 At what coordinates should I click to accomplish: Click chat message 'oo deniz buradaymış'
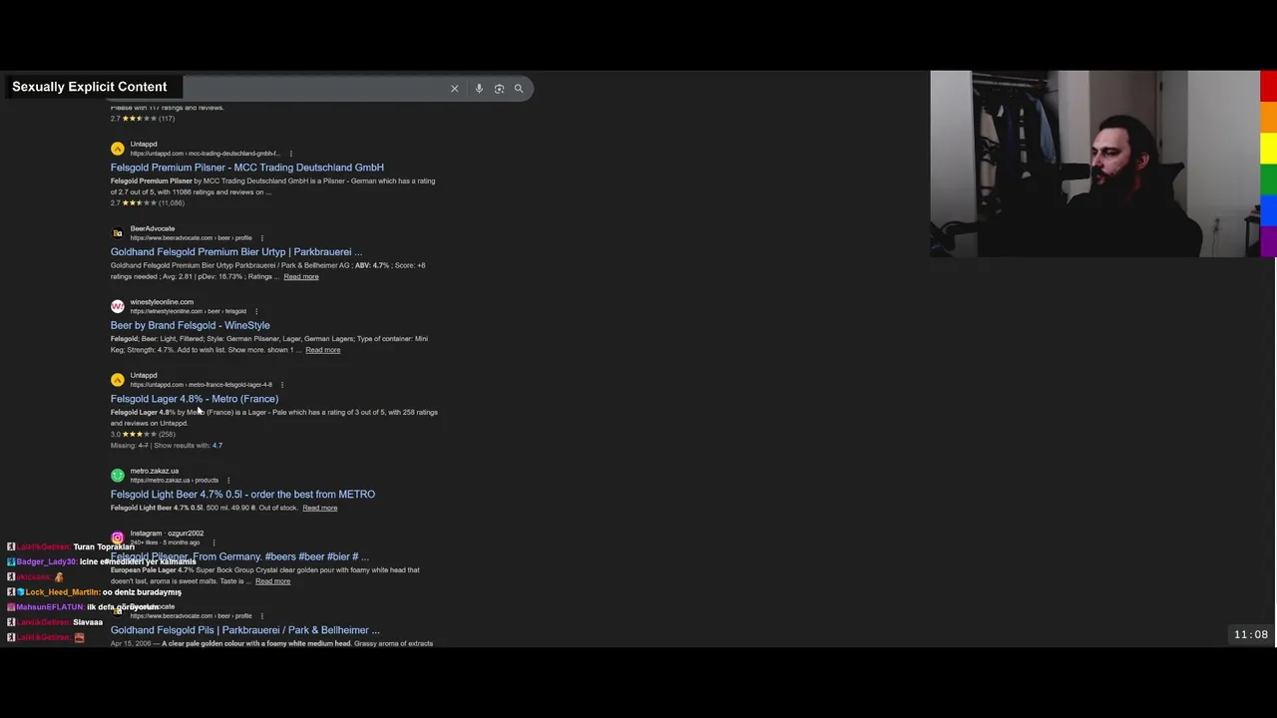pyautogui.click(x=142, y=592)
